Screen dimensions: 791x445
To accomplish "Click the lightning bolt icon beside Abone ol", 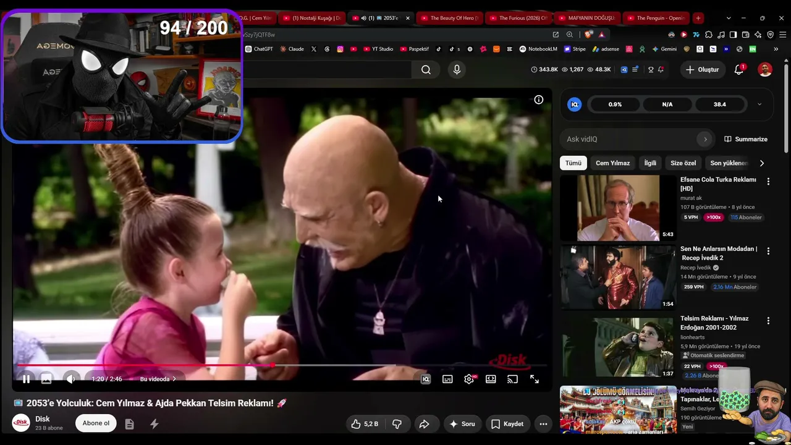I will (x=154, y=424).
